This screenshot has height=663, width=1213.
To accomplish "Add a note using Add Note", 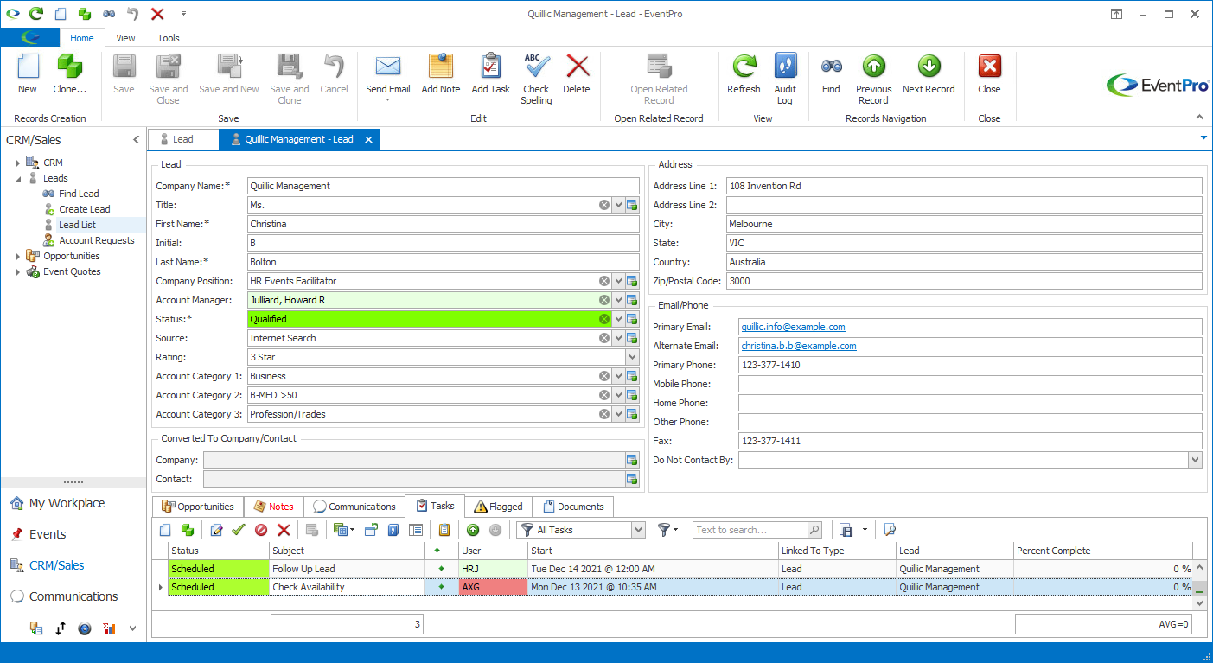I will [x=441, y=73].
